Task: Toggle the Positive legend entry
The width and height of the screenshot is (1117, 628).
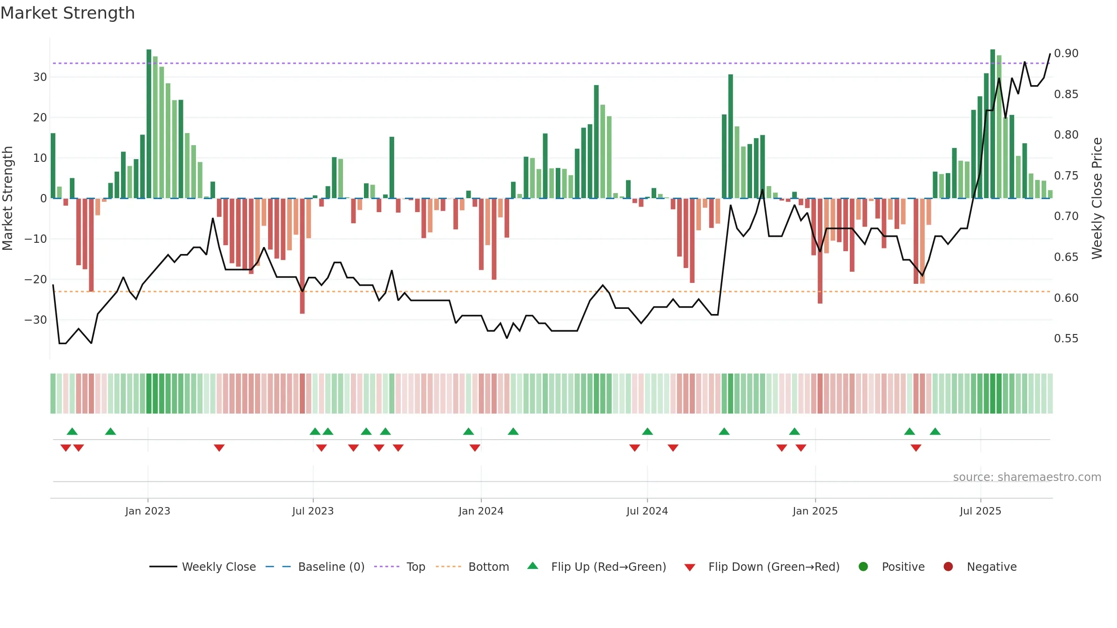Action: 891,567
